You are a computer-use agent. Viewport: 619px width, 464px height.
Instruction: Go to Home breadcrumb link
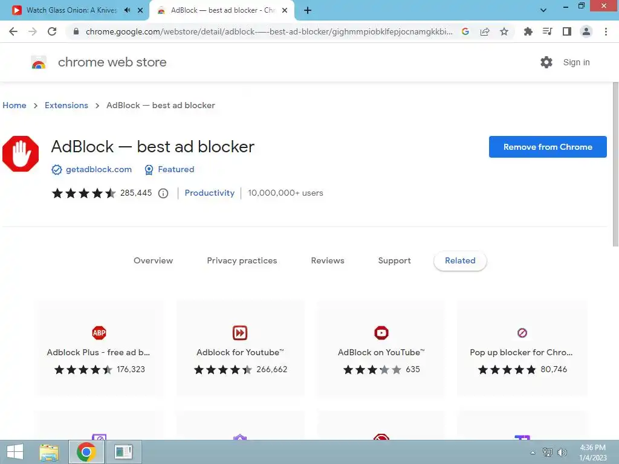click(15, 105)
